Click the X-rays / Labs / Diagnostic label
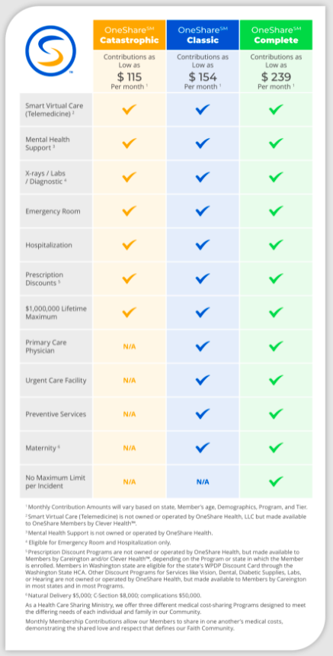This screenshot has width=333, height=656. [46, 178]
